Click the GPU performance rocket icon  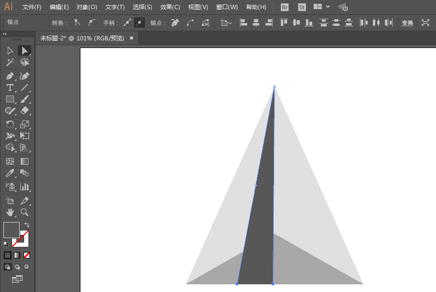343,7
